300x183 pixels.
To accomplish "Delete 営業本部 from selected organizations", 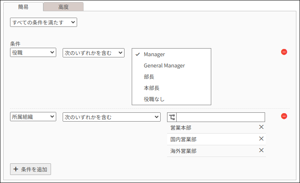I will (261, 127).
